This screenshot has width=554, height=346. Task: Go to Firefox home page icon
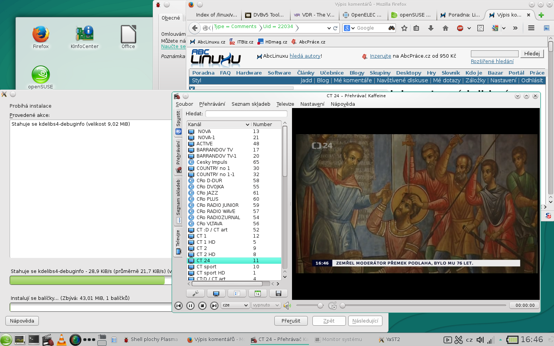pos(446,28)
